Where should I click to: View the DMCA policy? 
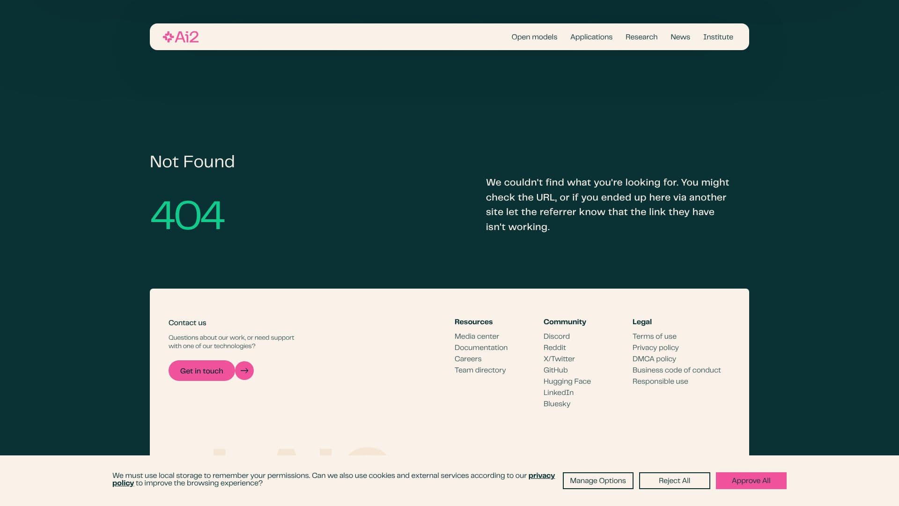654,359
